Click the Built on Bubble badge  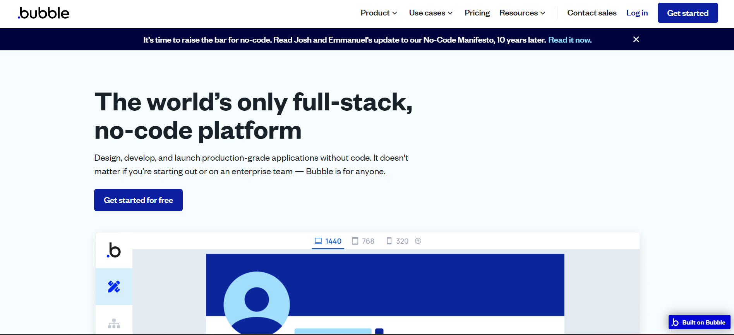(699, 322)
